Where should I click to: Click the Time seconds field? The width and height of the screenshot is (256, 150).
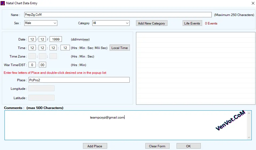point(53,48)
